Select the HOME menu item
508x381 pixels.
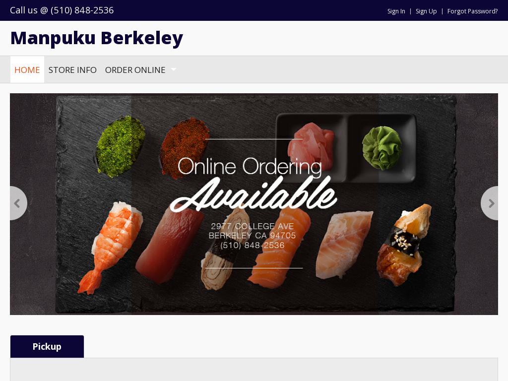(x=27, y=69)
